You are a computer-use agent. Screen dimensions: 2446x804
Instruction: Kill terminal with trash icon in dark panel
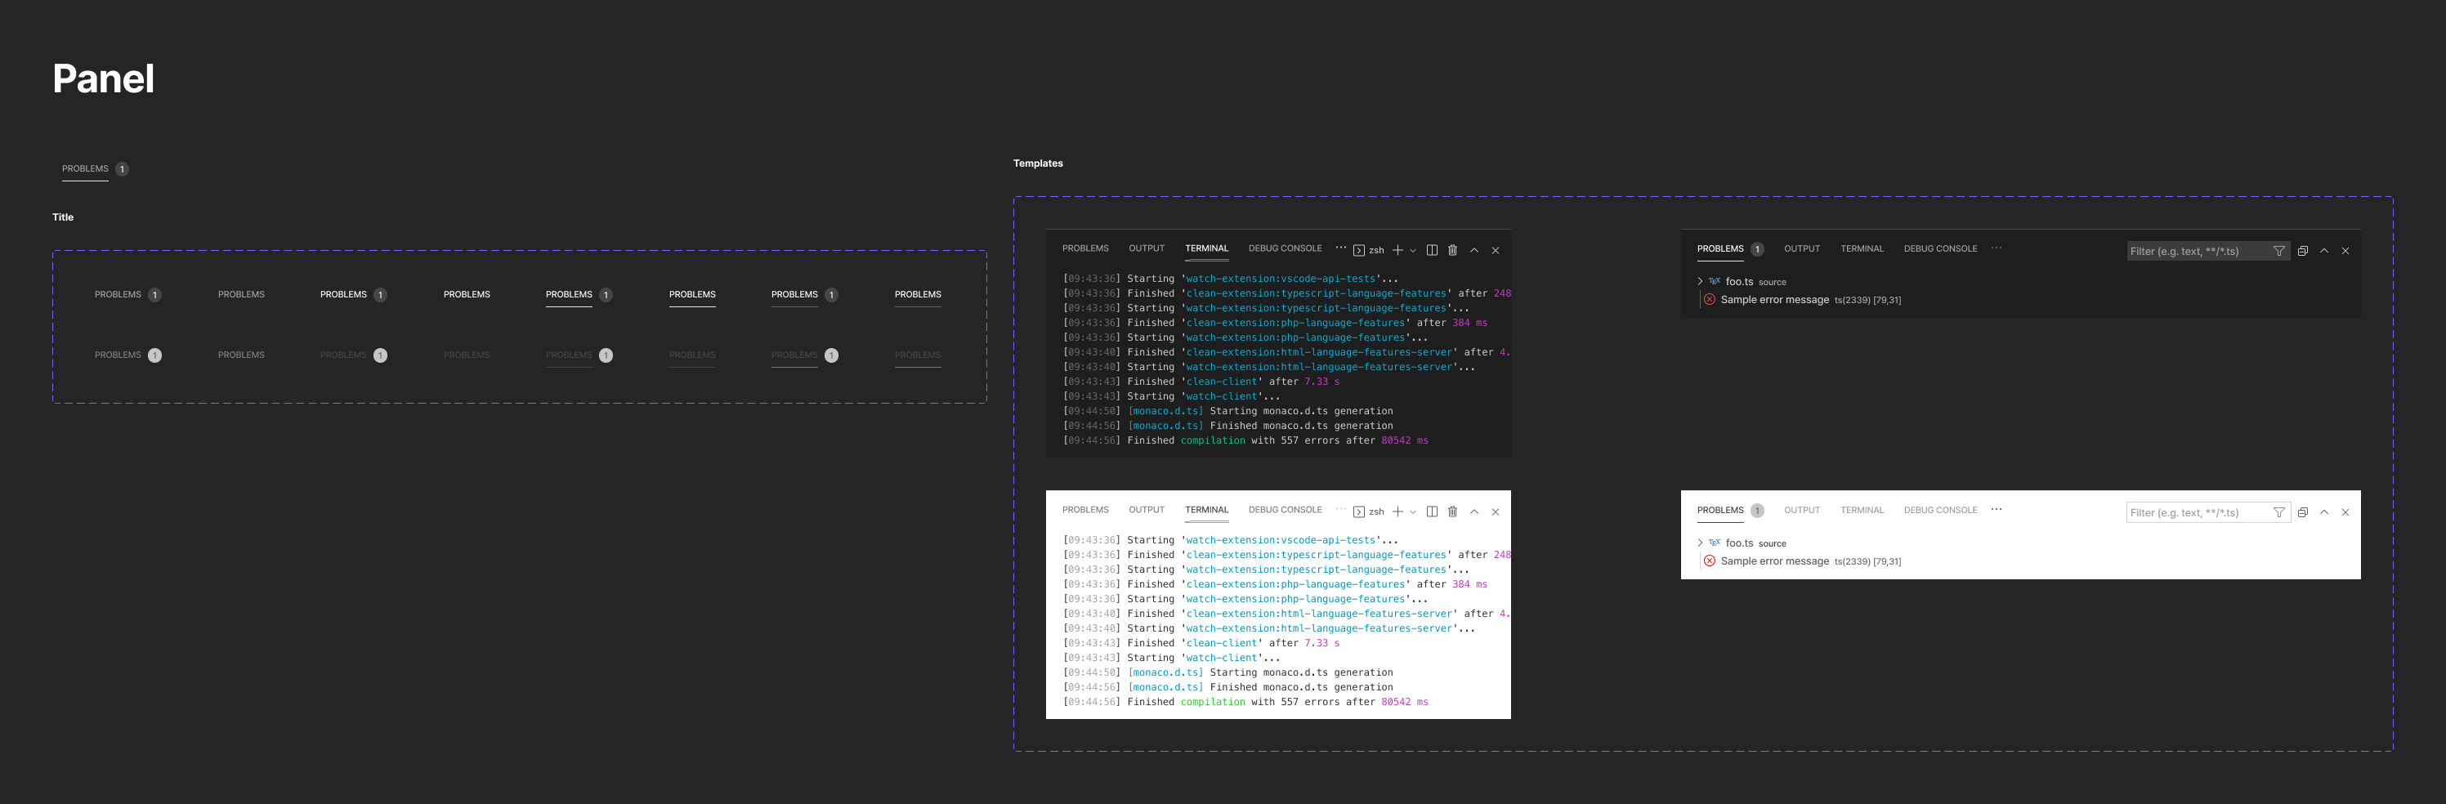(x=1452, y=251)
